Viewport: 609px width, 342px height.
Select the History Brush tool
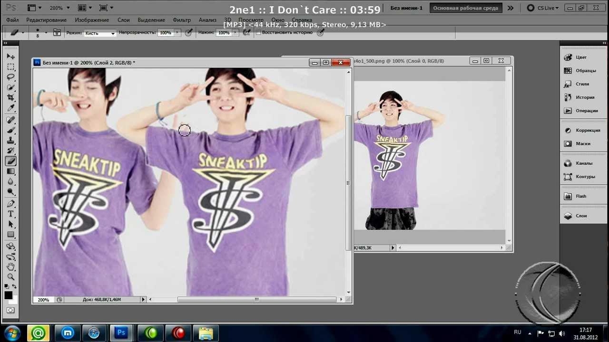point(10,151)
